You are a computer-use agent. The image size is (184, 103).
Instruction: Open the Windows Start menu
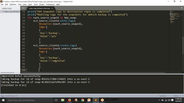tap(3, 100)
